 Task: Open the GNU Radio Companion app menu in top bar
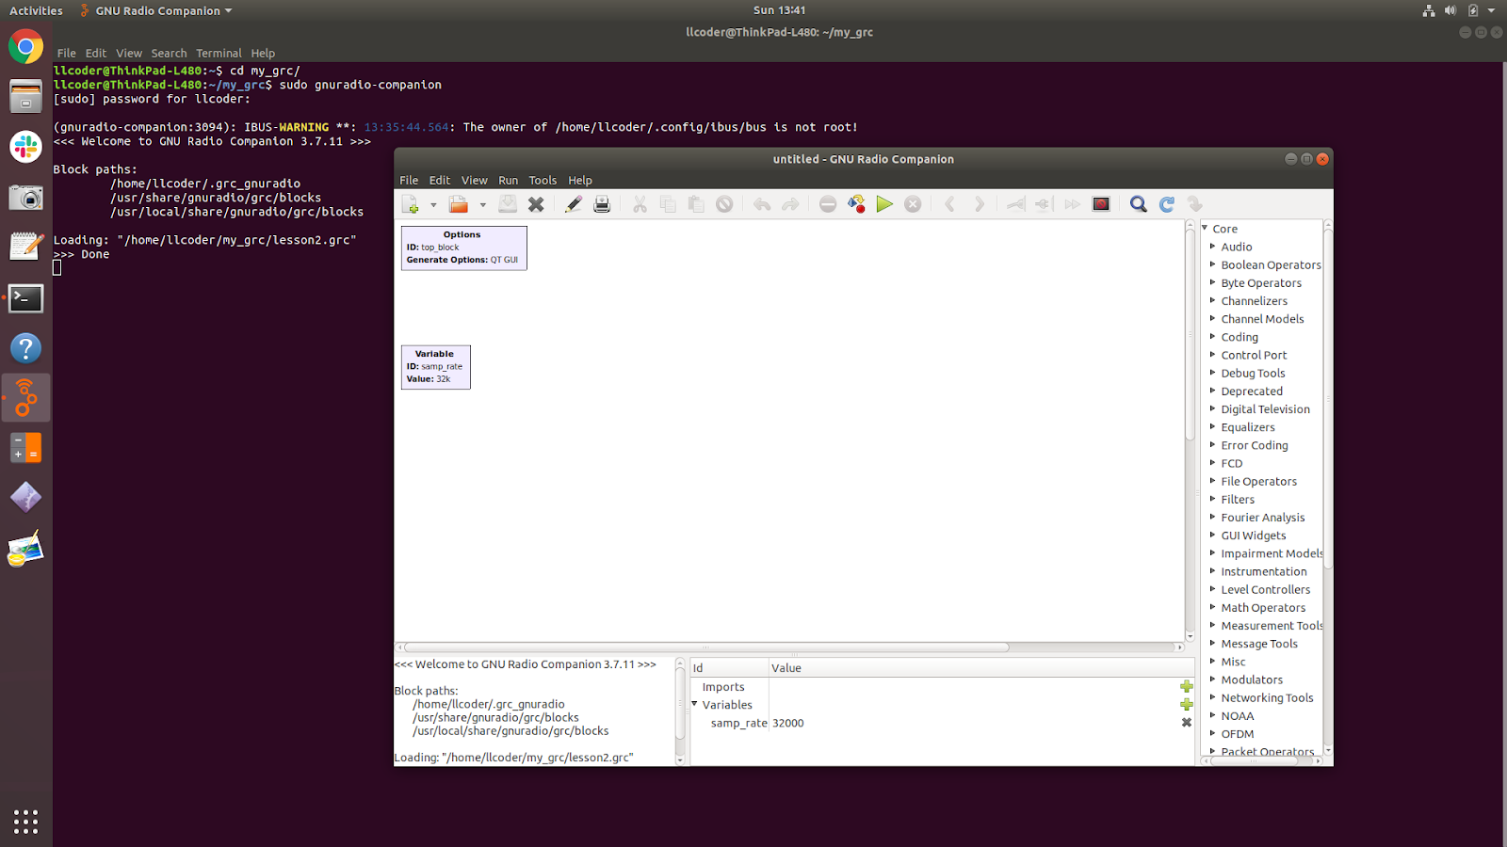click(155, 10)
